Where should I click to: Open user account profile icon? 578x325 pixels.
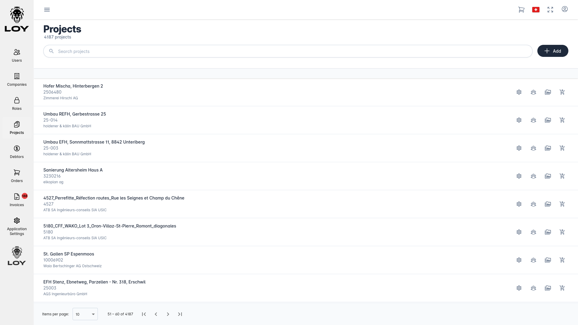(565, 9)
